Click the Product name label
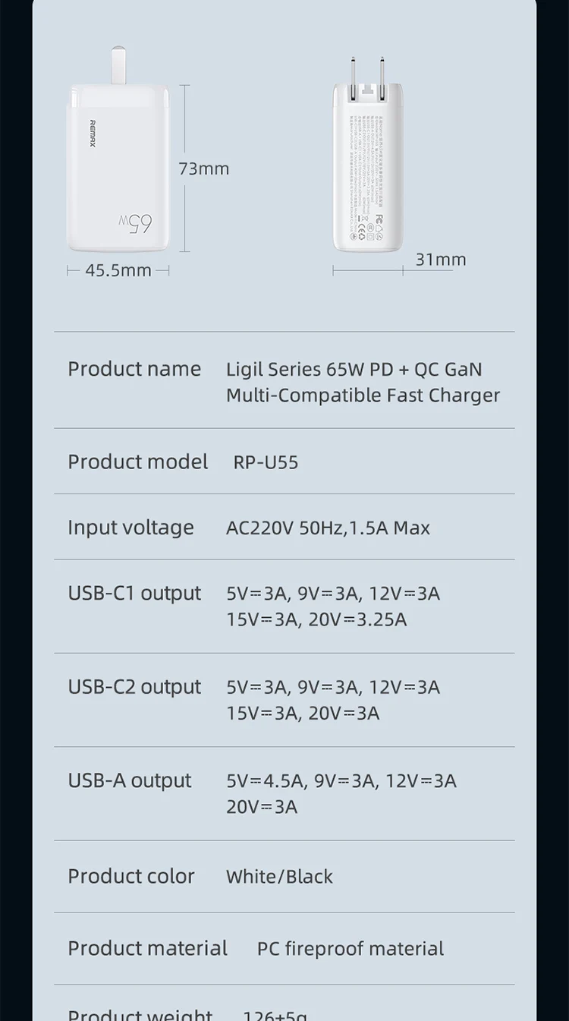 tap(134, 369)
